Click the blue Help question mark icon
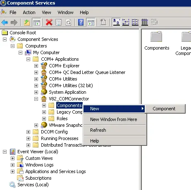The image size is (191, 190). point(81,22)
